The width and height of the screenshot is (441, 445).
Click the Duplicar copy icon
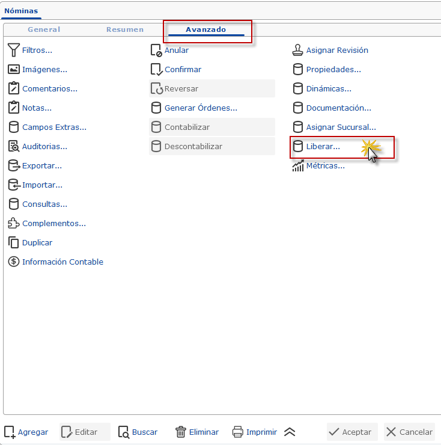[14, 242]
